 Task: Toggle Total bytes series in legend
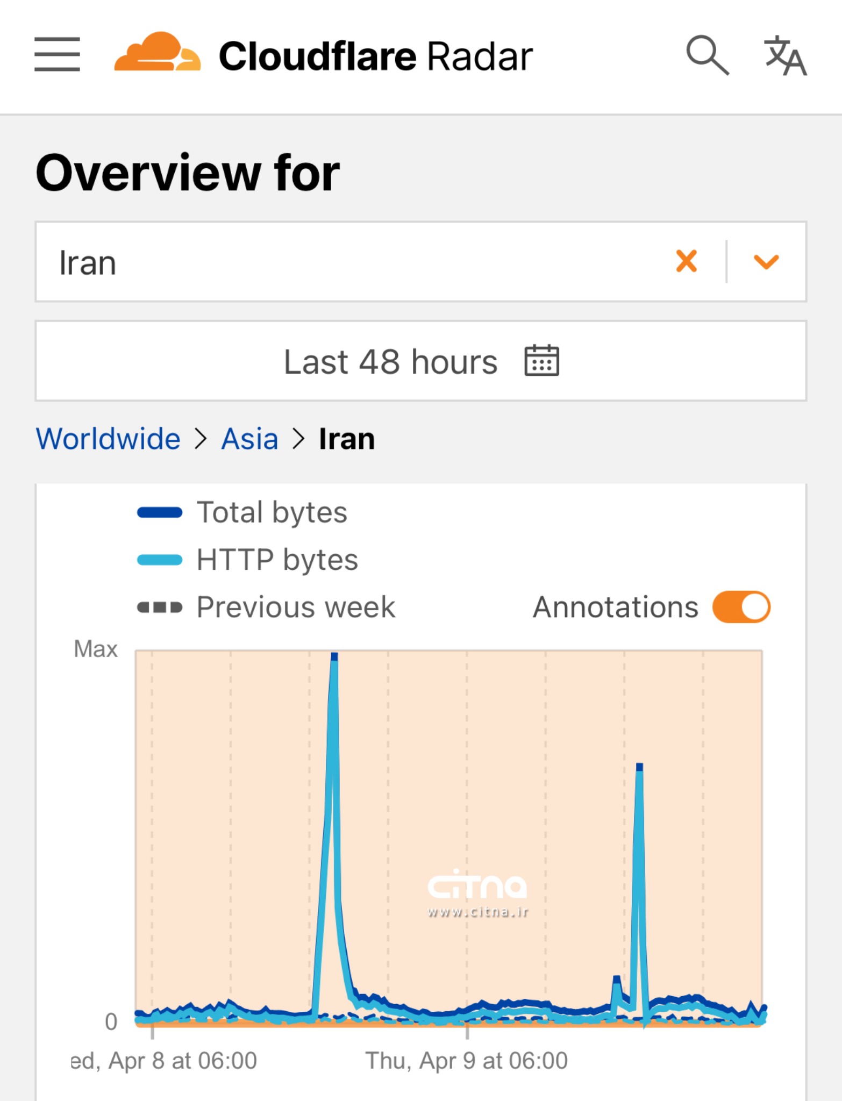(272, 512)
